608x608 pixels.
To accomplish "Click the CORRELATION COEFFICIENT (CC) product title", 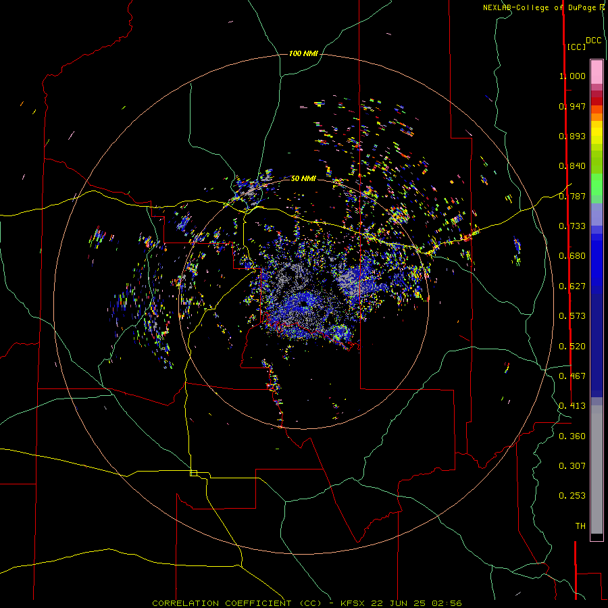I will click(237, 603).
